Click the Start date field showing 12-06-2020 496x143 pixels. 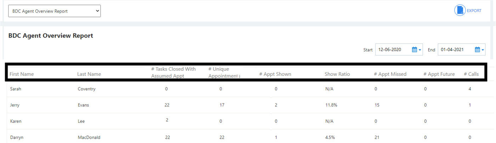point(393,50)
